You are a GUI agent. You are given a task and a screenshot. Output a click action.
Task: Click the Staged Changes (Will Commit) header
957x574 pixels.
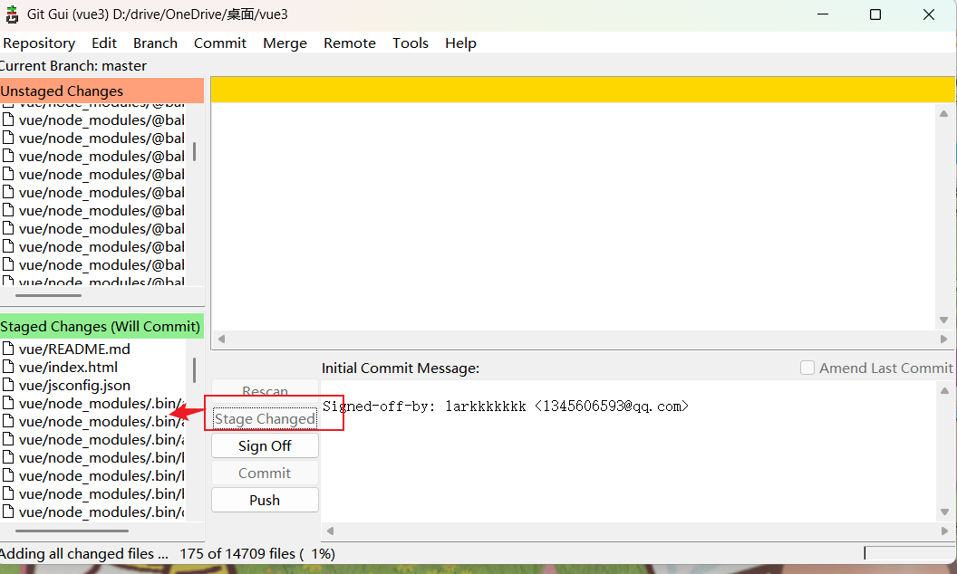point(101,326)
